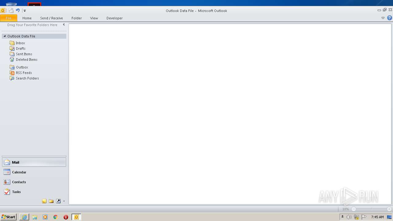Open the Deleted Items folder

(27, 60)
